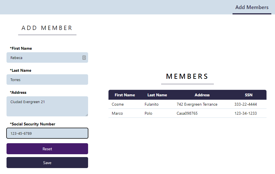
Task: Click the SSN 333-22-4444 cell
Action: pos(246,104)
